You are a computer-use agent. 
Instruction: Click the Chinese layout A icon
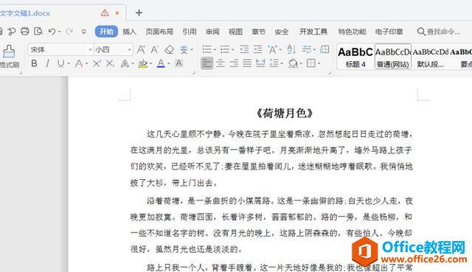click(272, 49)
